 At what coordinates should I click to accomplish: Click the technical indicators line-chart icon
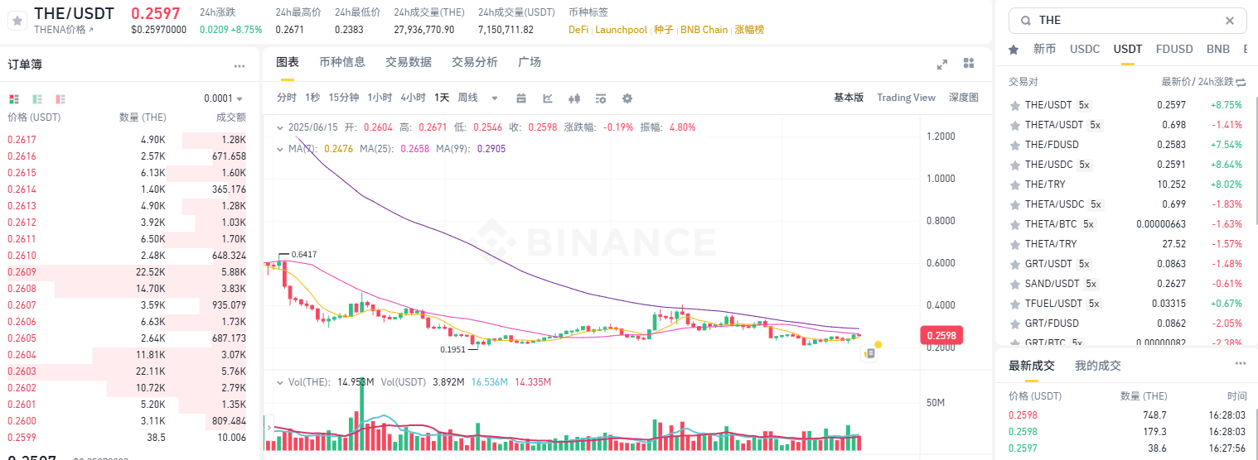click(x=548, y=98)
